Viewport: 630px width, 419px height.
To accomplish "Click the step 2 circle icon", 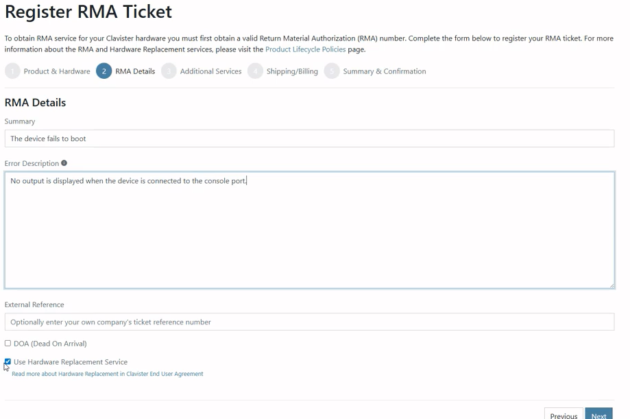I will tap(104, 71).
